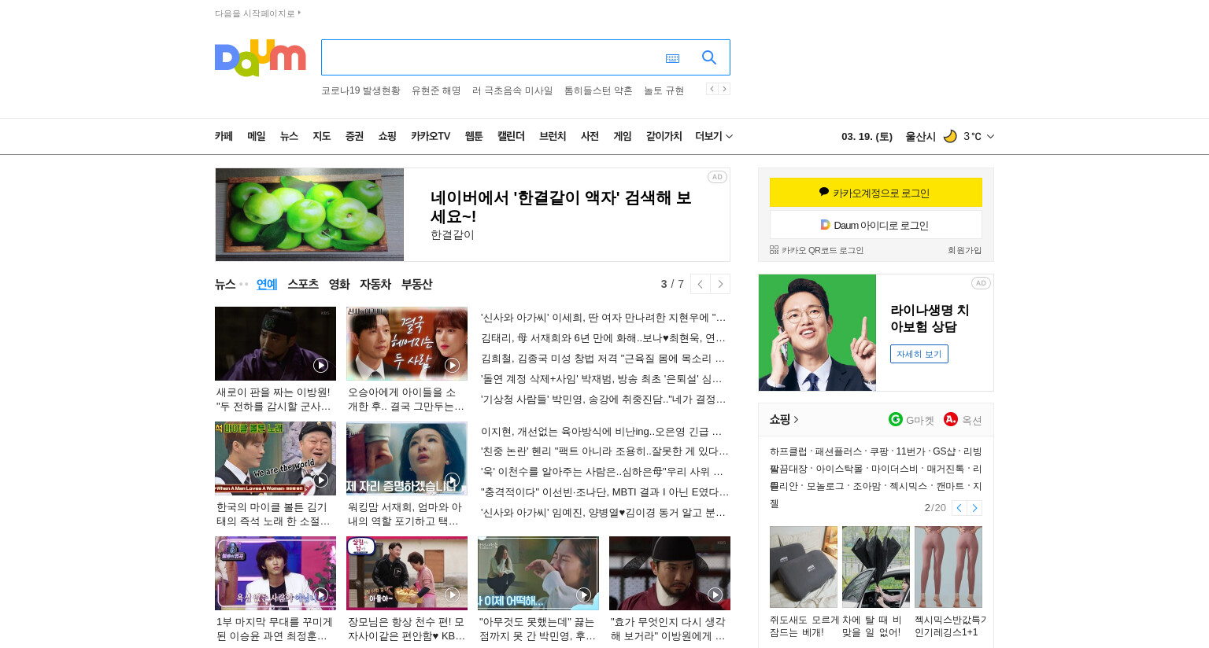Select the 연예 news tab
The width and height of the screenshot is (1209, 648).
point(267,284)
